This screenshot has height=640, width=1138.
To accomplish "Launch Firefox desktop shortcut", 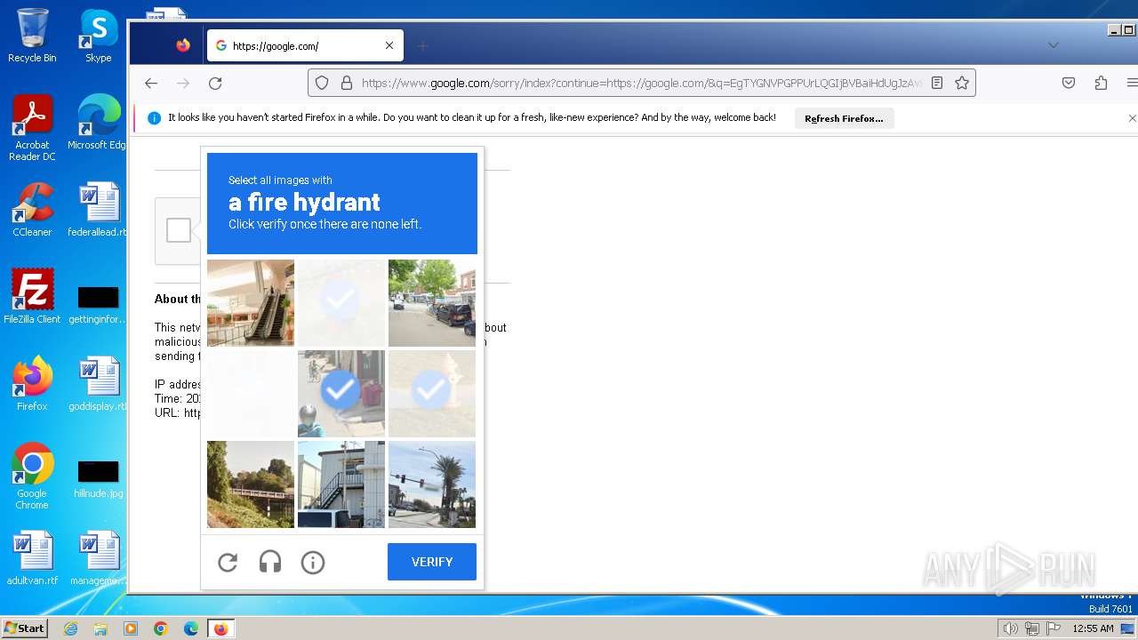I will (x=32, y=384).
